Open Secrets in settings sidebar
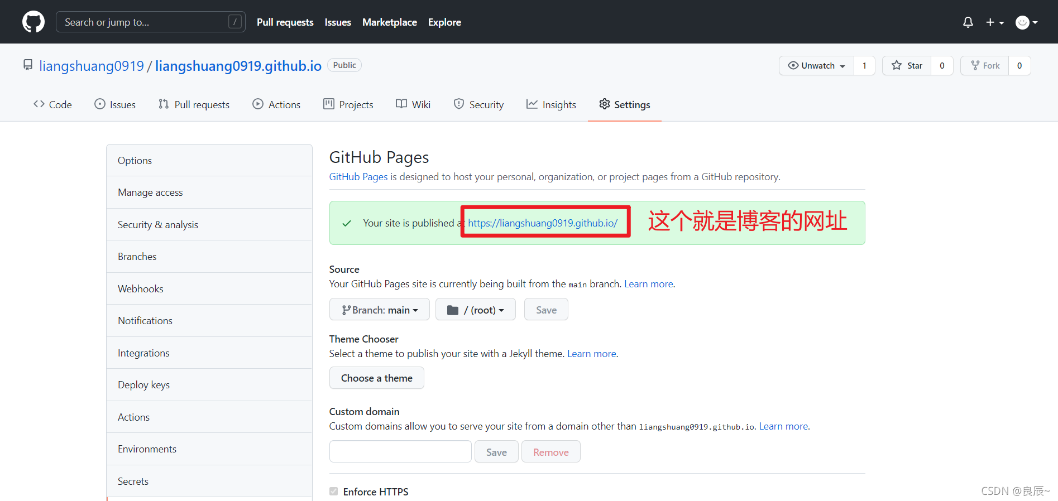 (x=209, y=481)
